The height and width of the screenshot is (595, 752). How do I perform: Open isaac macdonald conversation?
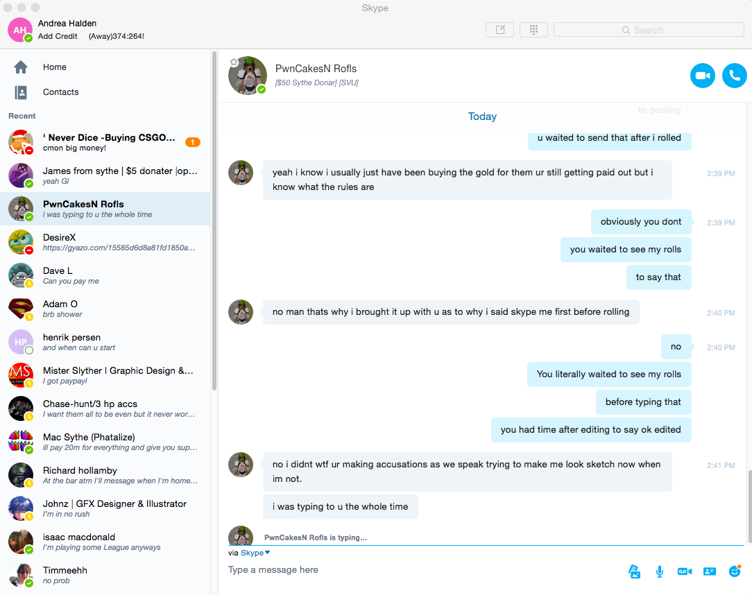coord(105,542)
